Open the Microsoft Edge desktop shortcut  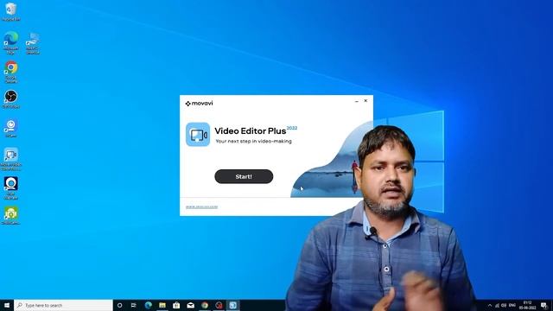click(11, 42)
